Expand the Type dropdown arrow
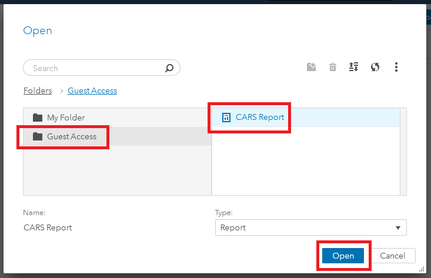Viewport: 431px width, 278px height. pyautogui.click(x=398, y=227)
